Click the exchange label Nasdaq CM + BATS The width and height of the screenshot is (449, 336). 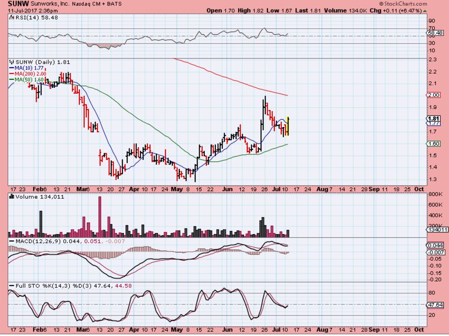tap(96, 4)
